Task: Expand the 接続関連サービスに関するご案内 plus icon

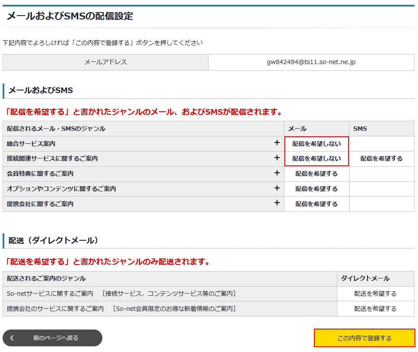Action: pyautogui.click(x=277, y=158)
